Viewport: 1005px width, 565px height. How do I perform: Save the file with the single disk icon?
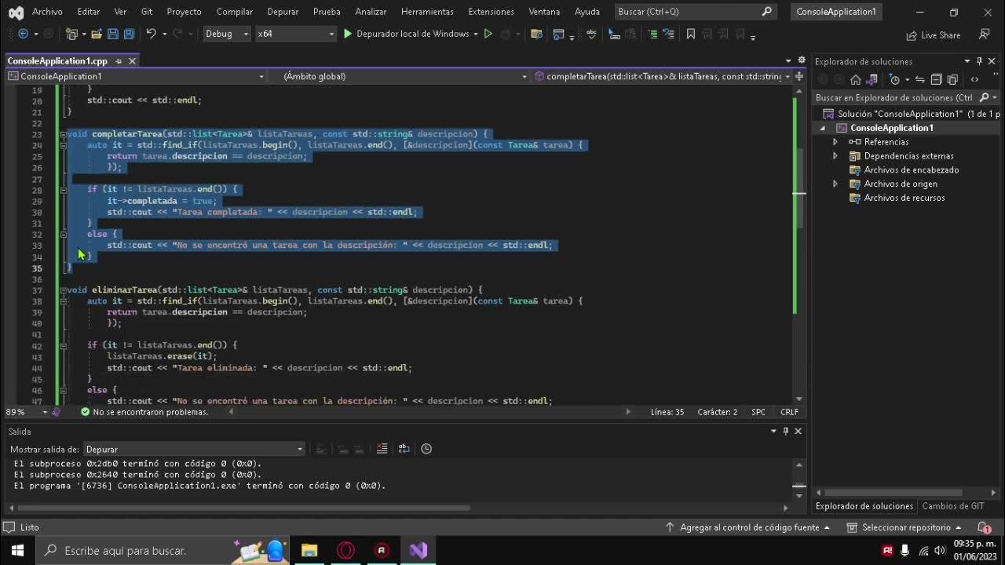coord(112,34)
